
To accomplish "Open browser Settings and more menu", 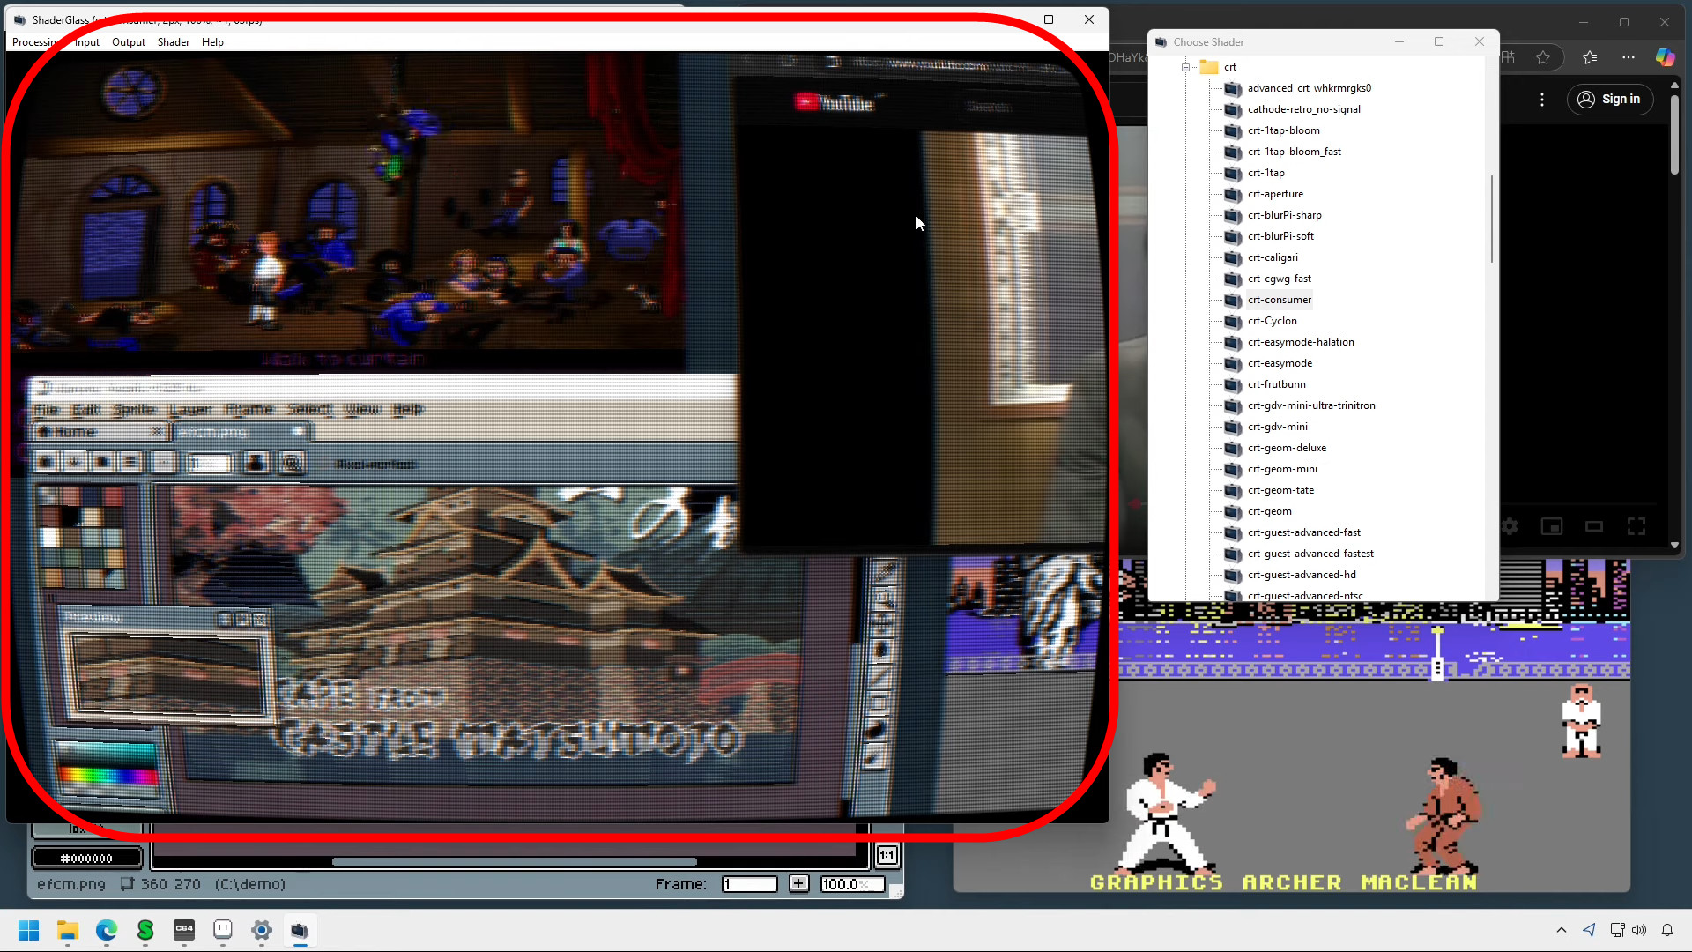I will point(1628,57).
